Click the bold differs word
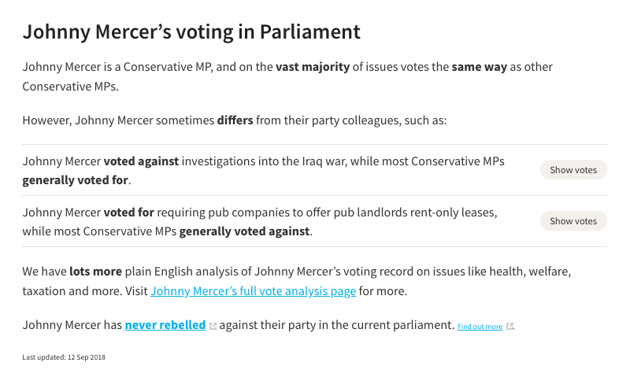630x377 pixels. pyautogui.click(x=235, y=120)
